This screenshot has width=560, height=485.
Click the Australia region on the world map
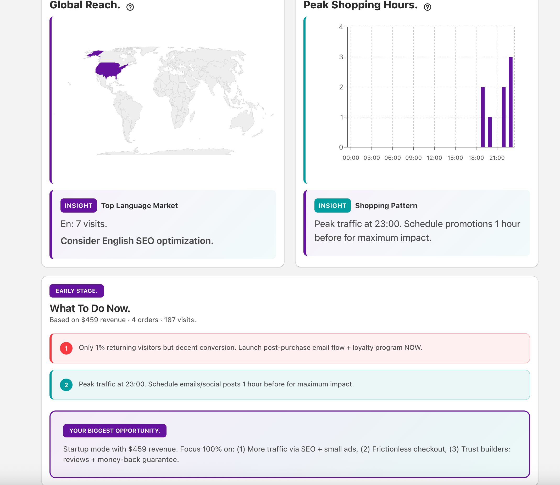243,122
